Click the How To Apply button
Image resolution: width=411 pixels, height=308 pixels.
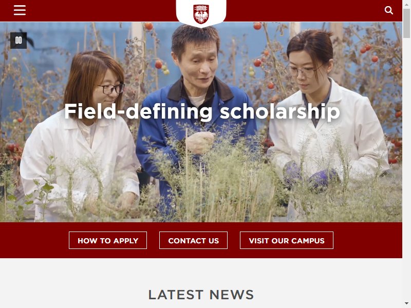point(108,240)
